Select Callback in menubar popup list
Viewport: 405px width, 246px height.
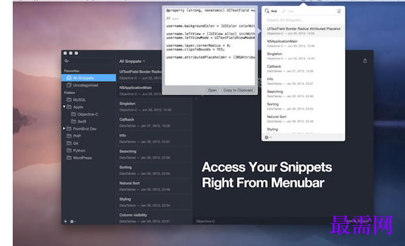pyautogui.click(x=303, y=68)
